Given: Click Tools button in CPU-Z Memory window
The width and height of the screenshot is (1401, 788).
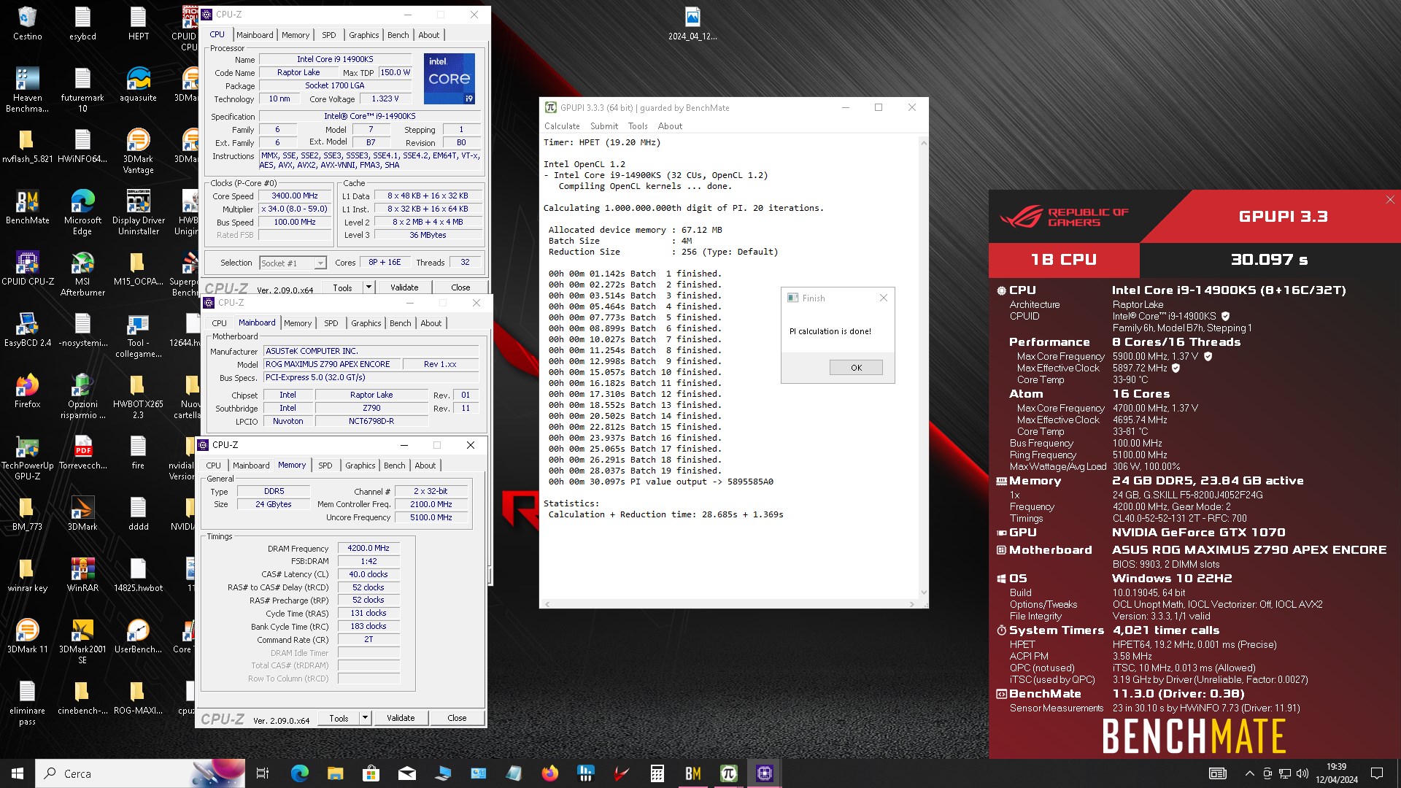Looking at the screenshot, I should click(339, 718).
